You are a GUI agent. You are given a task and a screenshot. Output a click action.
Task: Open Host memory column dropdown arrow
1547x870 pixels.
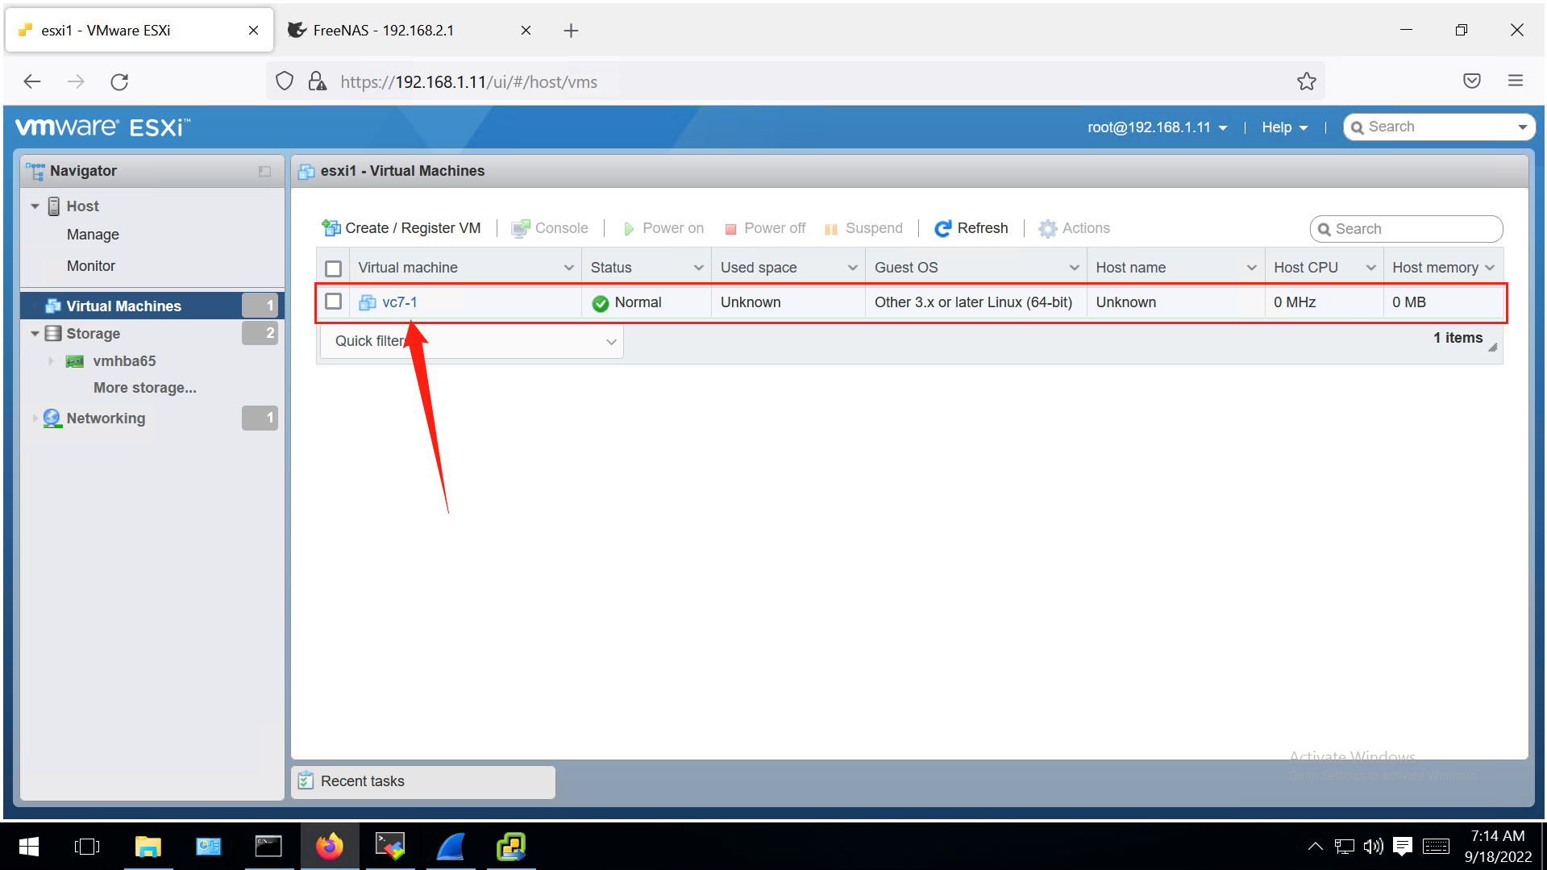(x=1489, y=268)
